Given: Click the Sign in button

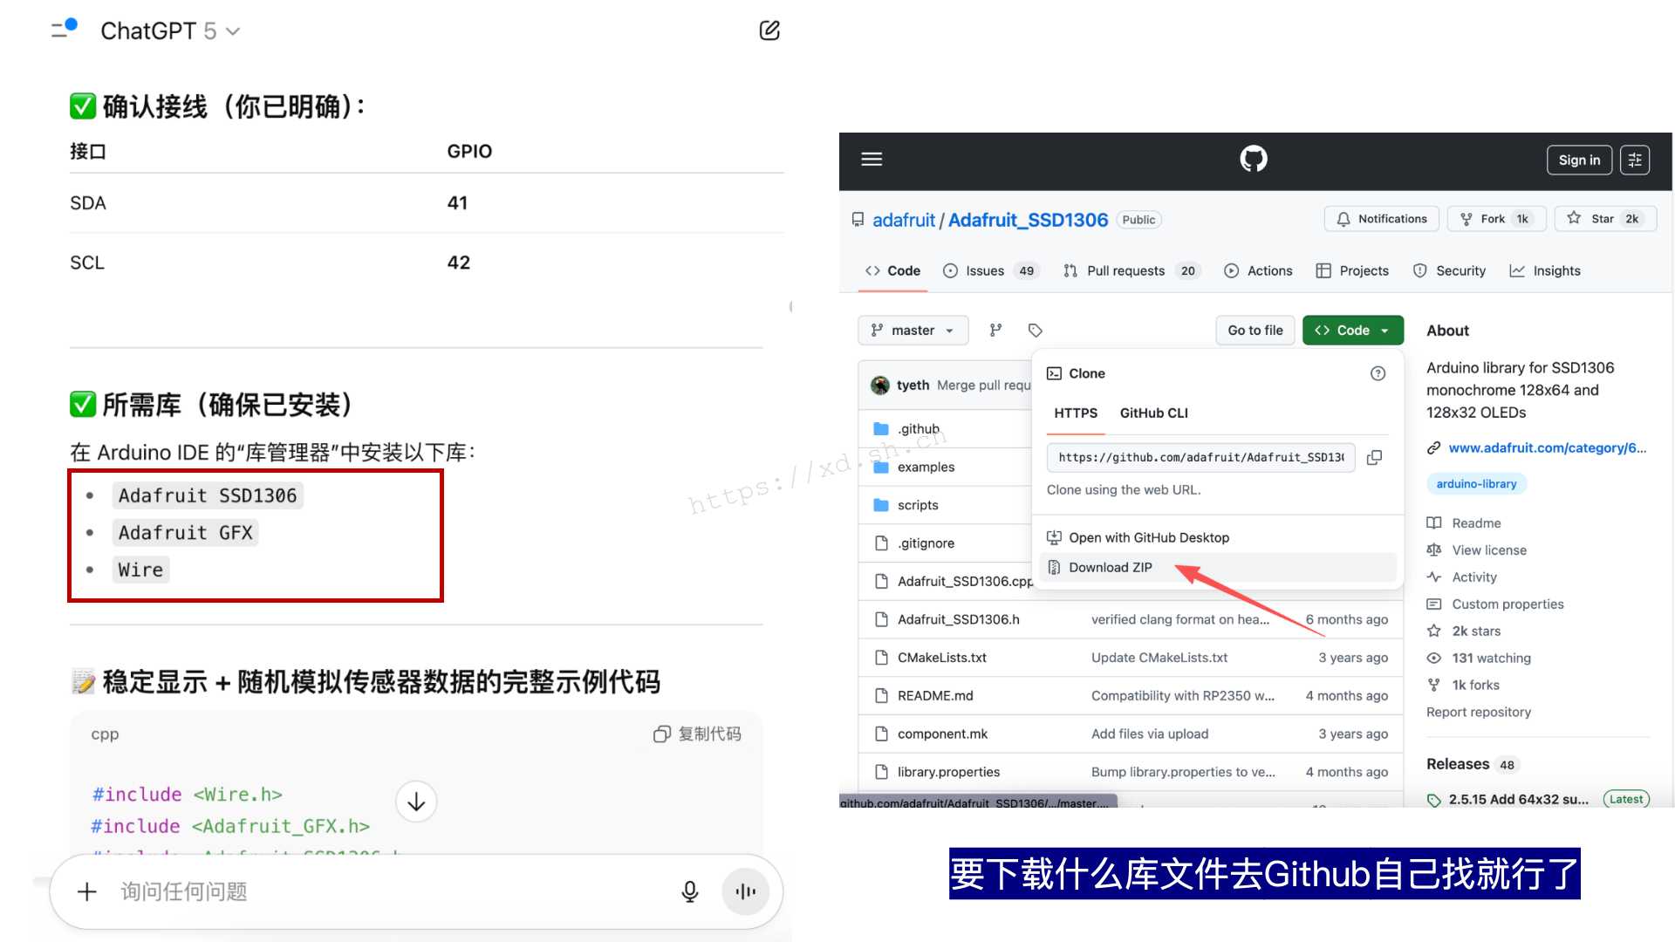Looking at the screenshot, I should pos(1578,160).
